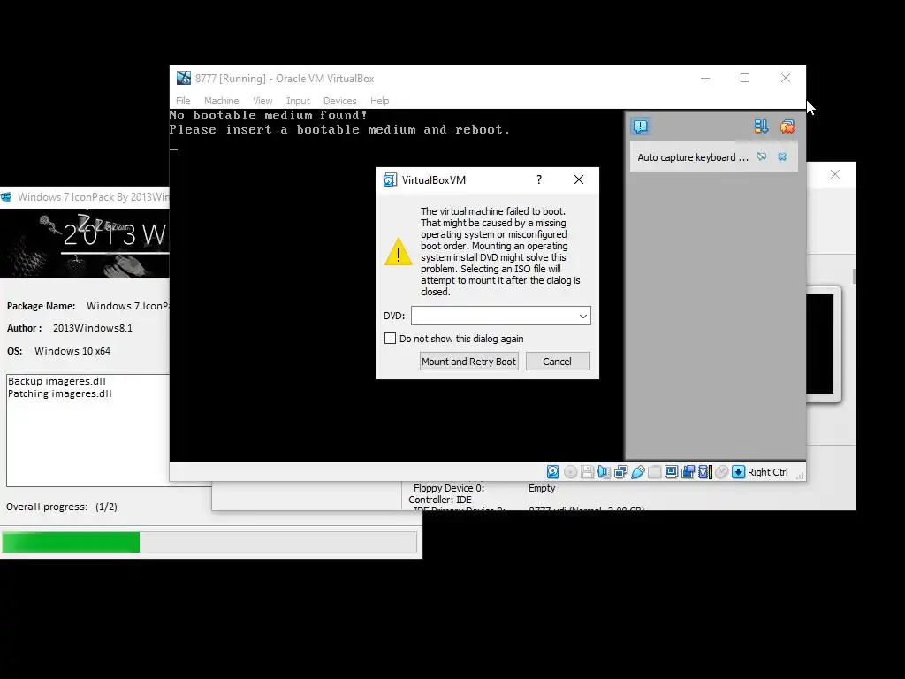Click the network adapters indicator icon
This screenshot has height=679, width=905.
[x=621, y=472]
